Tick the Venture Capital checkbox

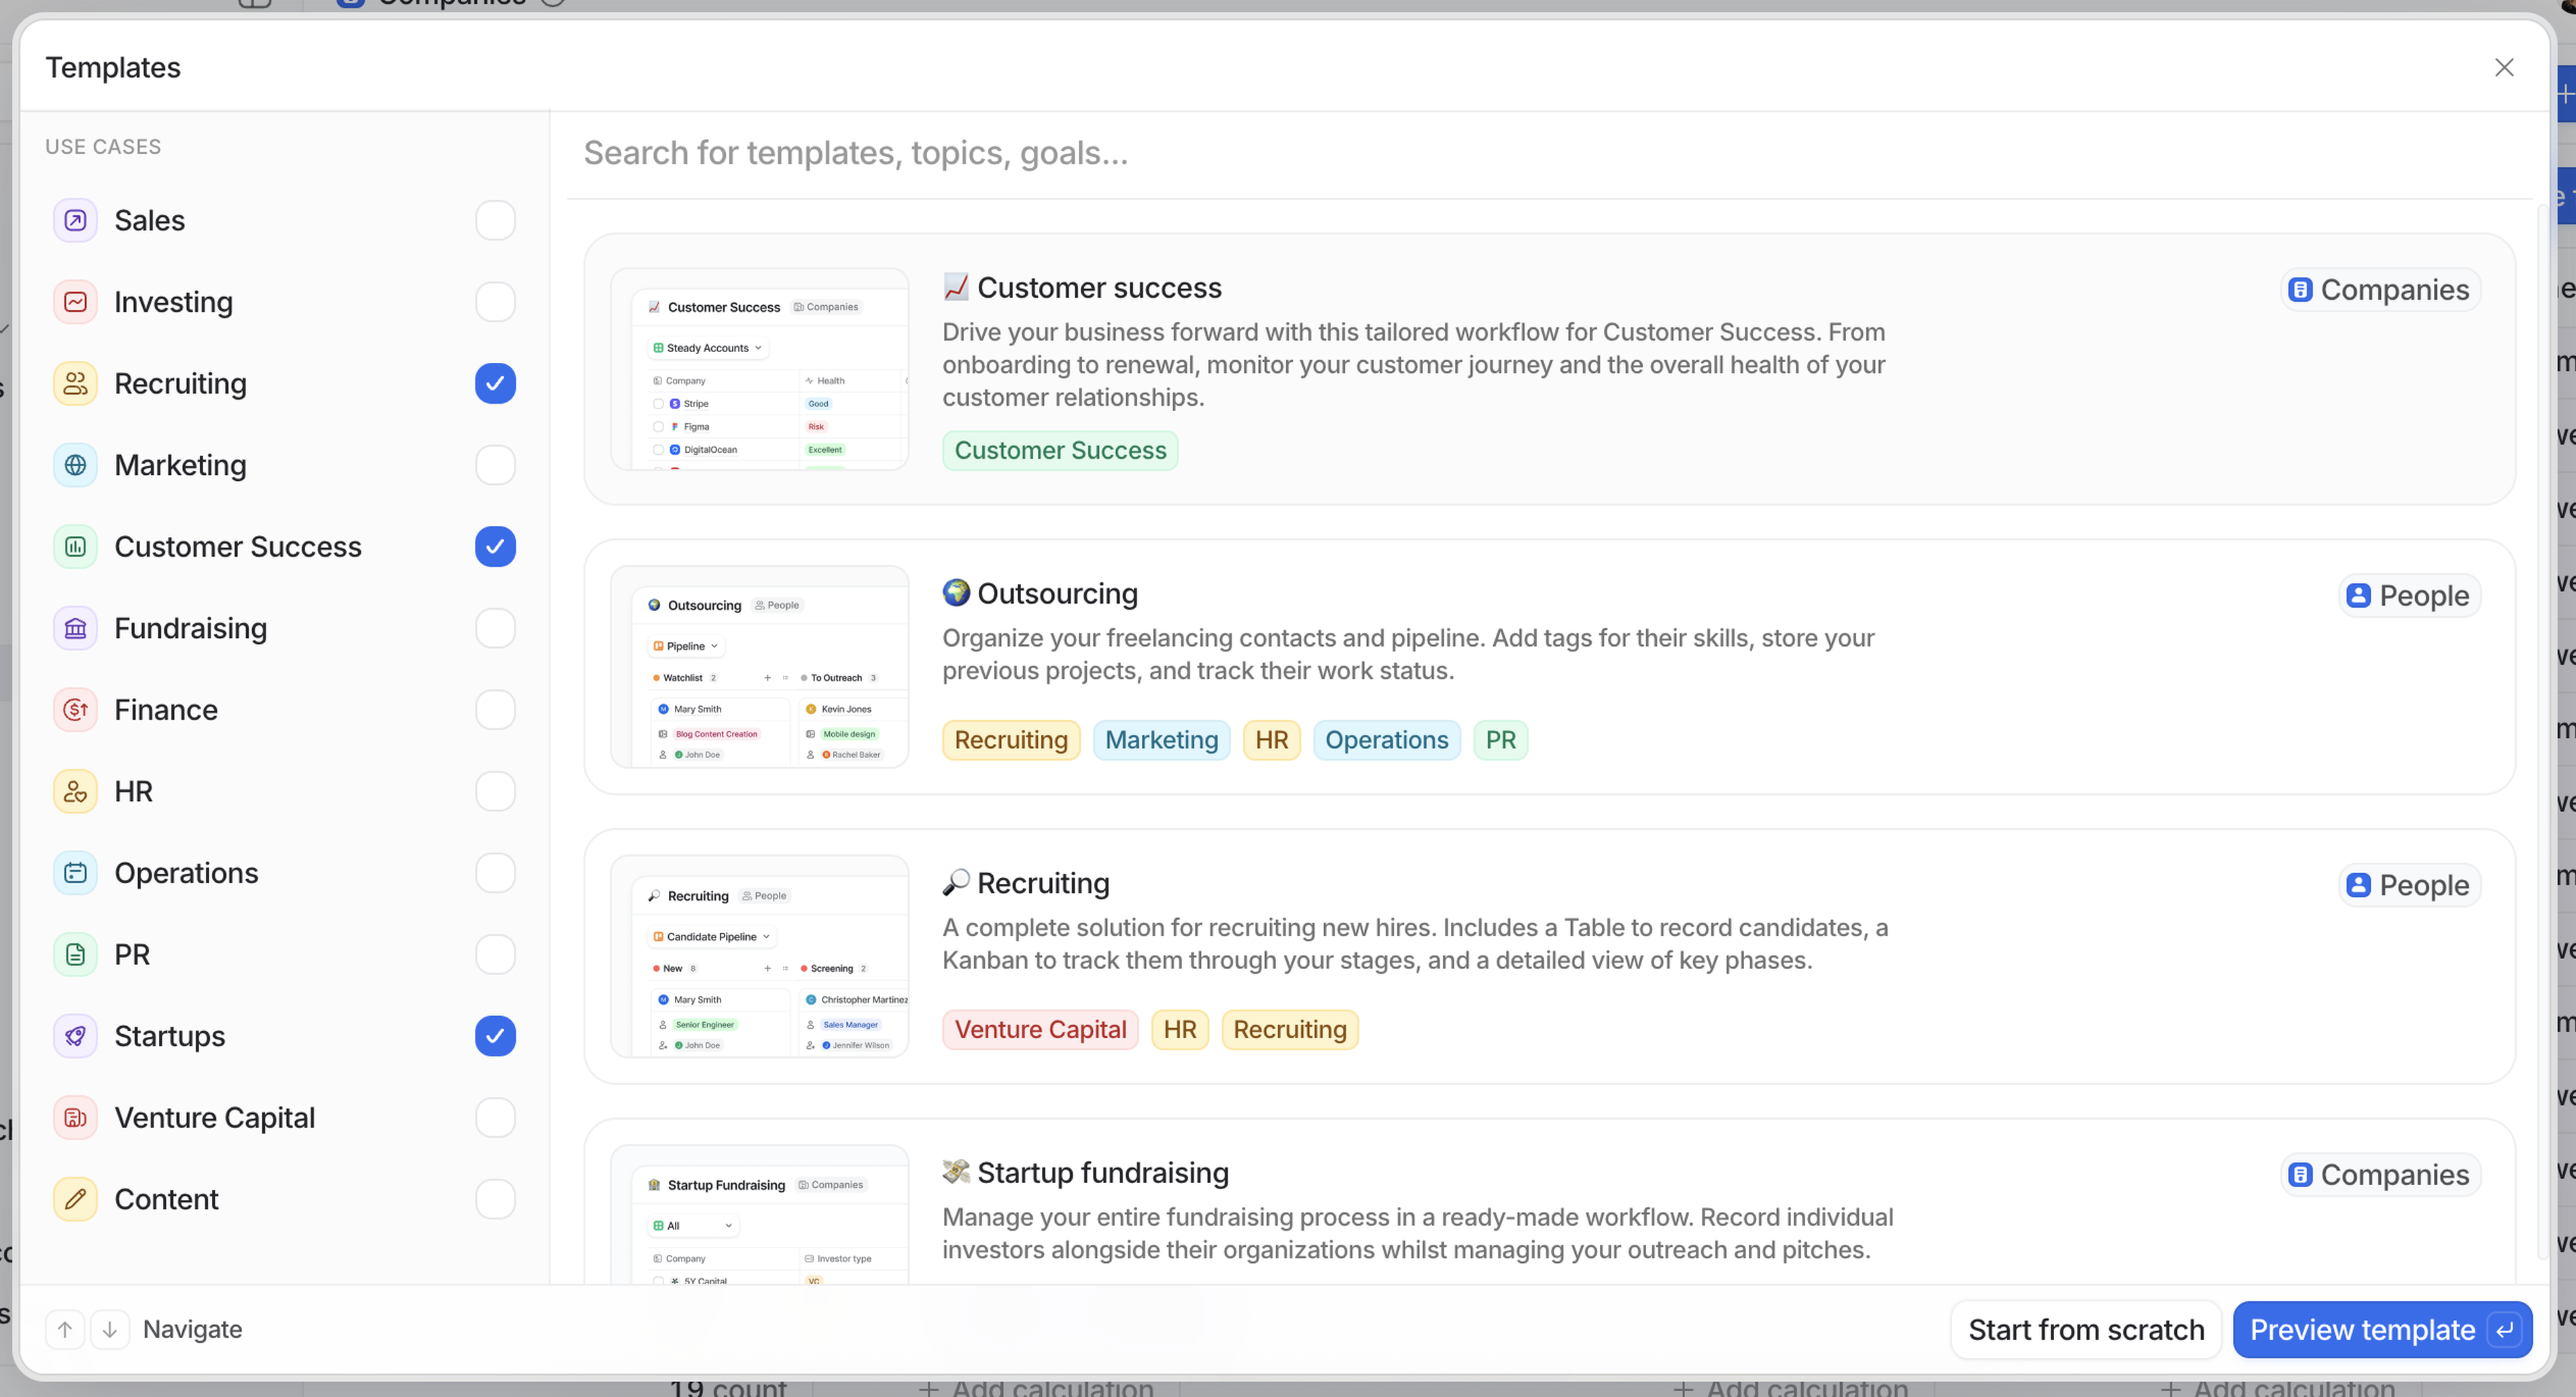pyautogui.click(x=495, y=1118)
